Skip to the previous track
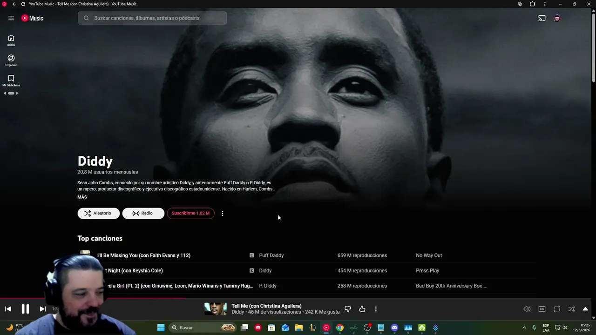Screen dimensions: 596x335 8,309
